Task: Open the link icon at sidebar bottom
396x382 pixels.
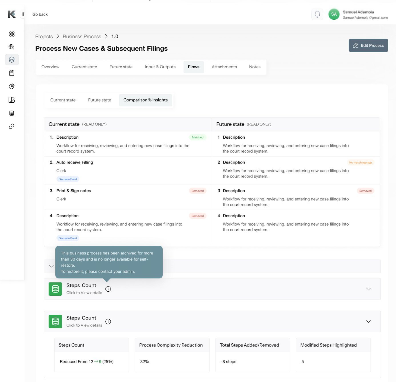Action: point(12,126)
